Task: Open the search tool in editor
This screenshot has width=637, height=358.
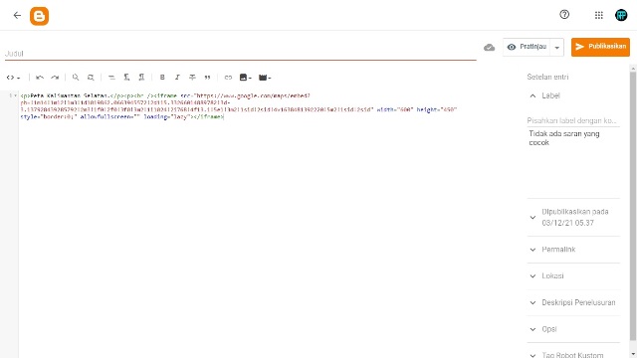Action: 76,78
